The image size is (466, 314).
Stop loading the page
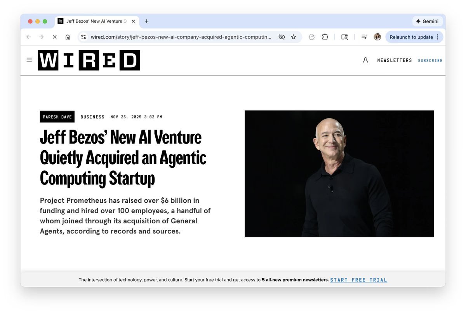click(x=54, y=37)
